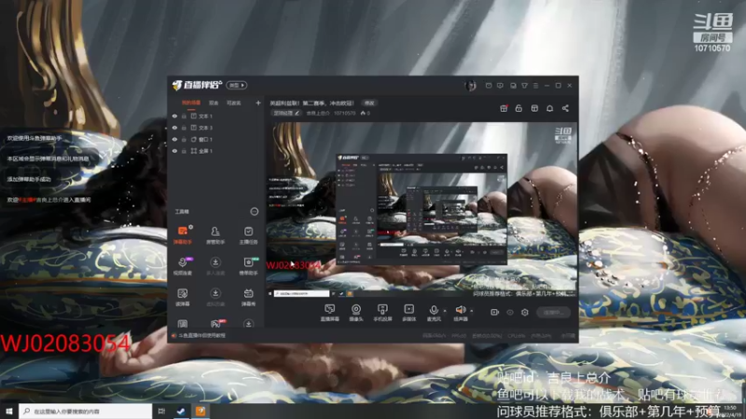The height and width of the screenshot is (419, 746).
Task: Open settings gear in bottom toolbar
Action: [x=525, y=312]
